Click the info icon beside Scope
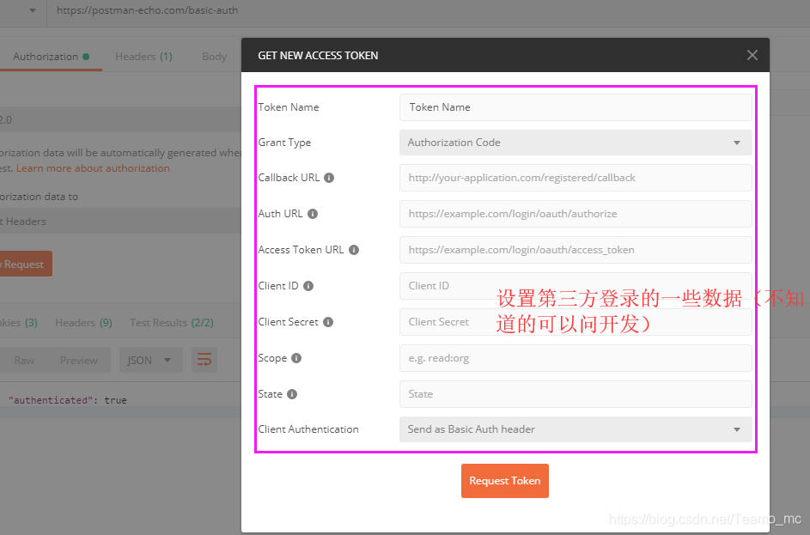 [296, 358]
